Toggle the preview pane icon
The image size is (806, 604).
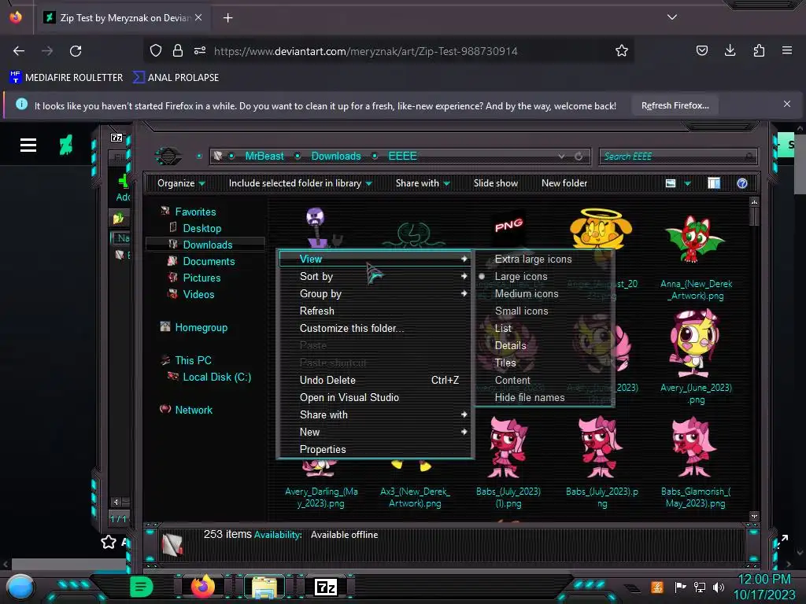tap(714, 183)
